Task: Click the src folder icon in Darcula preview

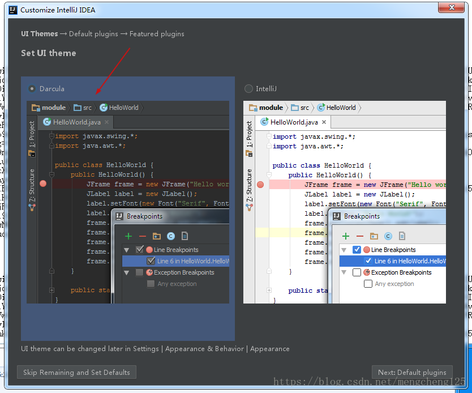Action: [x=78, y=108]
